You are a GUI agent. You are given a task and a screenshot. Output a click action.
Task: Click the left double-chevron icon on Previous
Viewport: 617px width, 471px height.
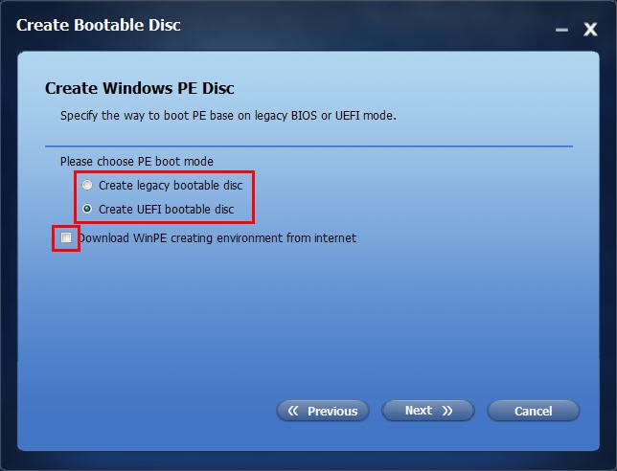pos(293,411)
